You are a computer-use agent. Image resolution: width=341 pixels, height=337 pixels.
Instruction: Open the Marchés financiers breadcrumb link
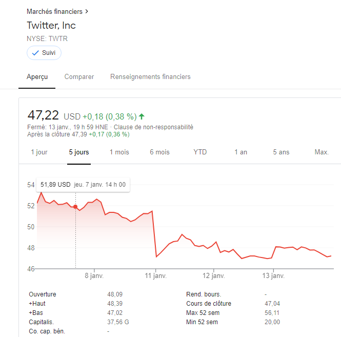pyautogui.click(x=54, y=11)
